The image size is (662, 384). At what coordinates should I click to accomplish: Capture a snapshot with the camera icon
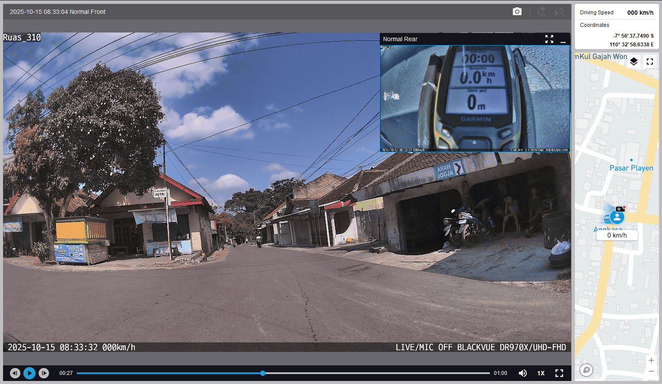click(x=517, y=12)
